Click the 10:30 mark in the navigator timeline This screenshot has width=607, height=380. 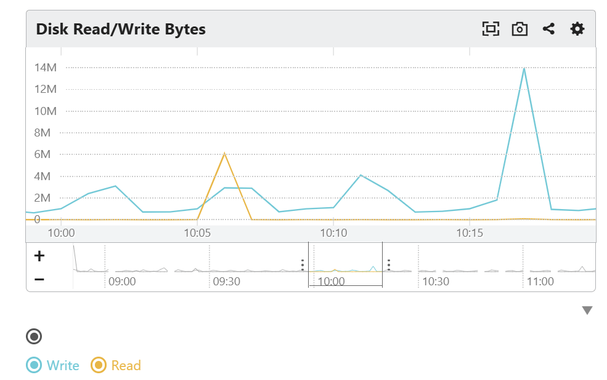(435, 281)
